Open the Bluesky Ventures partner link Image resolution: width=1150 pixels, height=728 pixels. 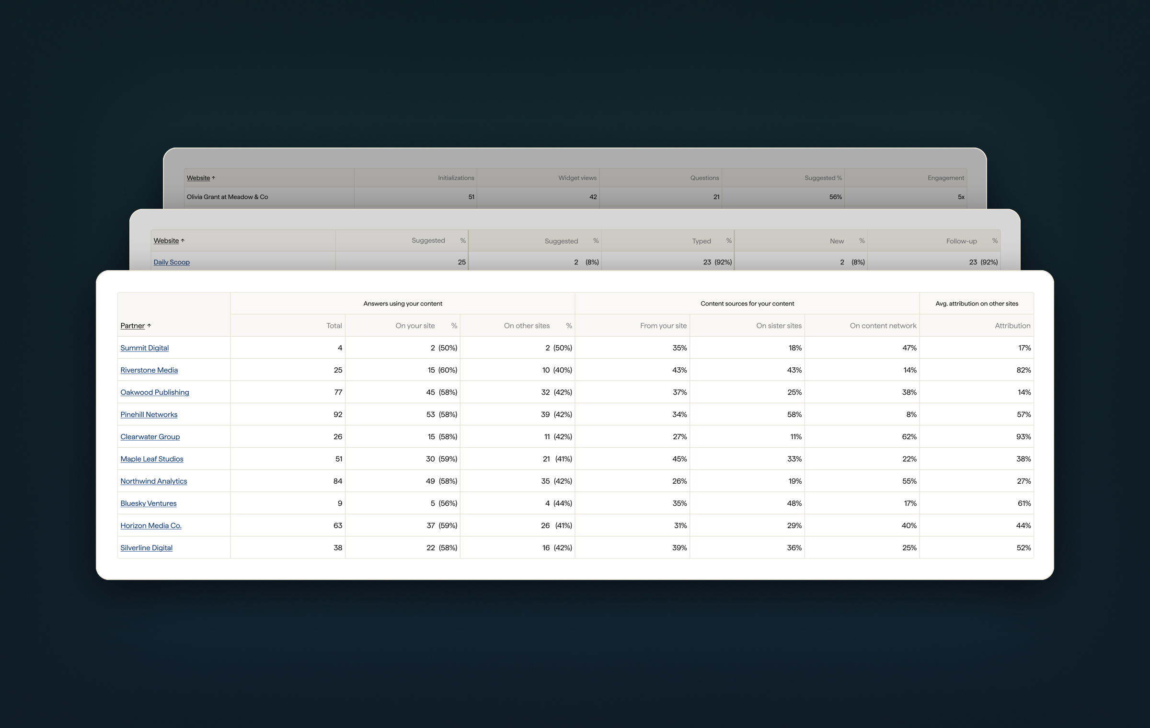[x=149, y=503]
